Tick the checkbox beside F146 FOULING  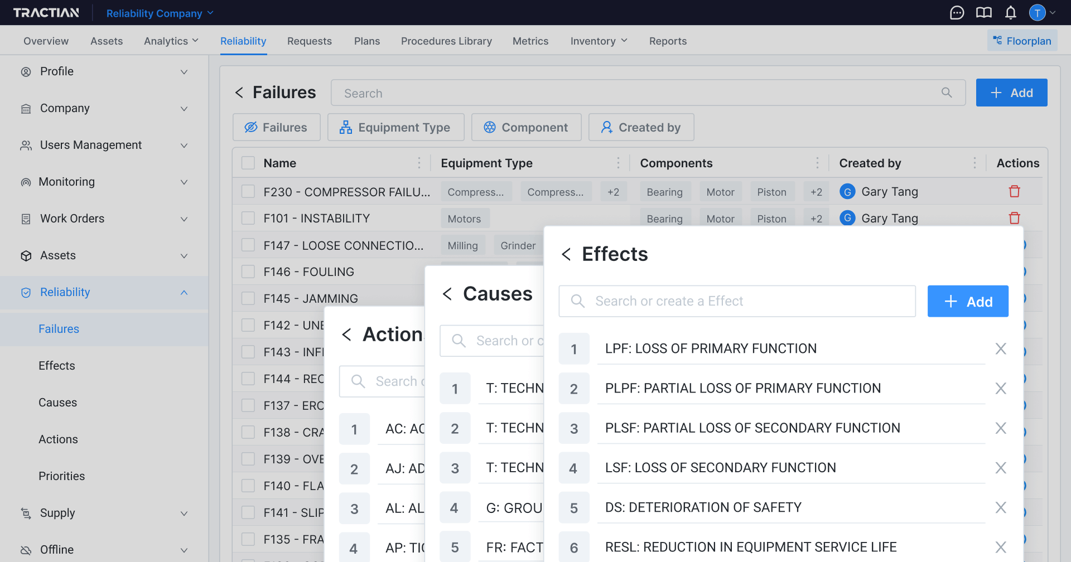(248, 272)
